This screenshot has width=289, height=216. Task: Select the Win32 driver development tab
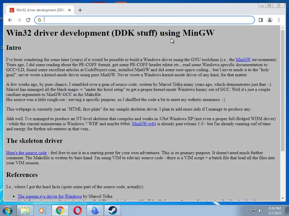pyautogui.click(x=40, y=10)
